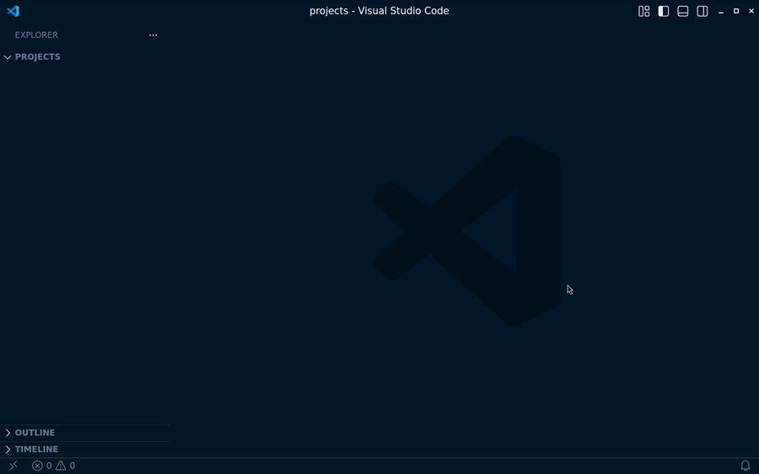Toggle the secondary side bar visibility
The height and width of the screenshot is (474, 759).
pyautogui.click(x=702, y=11)
